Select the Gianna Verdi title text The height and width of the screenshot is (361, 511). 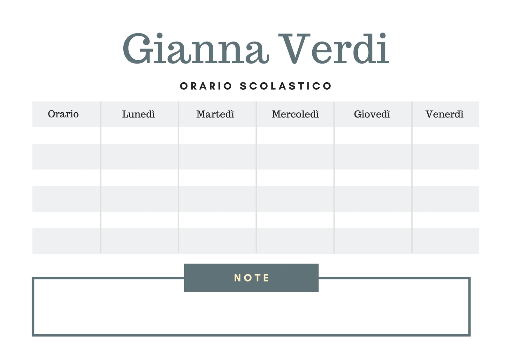(x=256, y=49)
